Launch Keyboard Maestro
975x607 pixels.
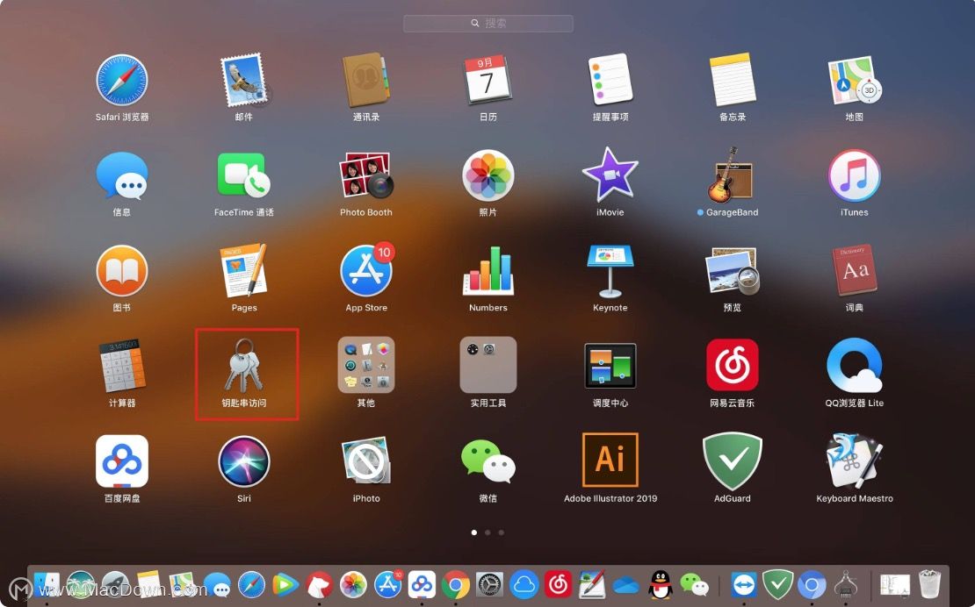pyautogui.click(x=855, y=461)
